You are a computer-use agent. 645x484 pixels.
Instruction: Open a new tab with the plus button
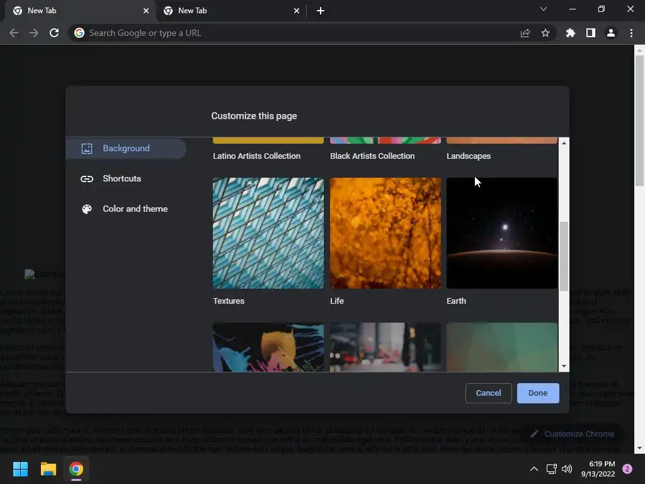click(321, 11)
